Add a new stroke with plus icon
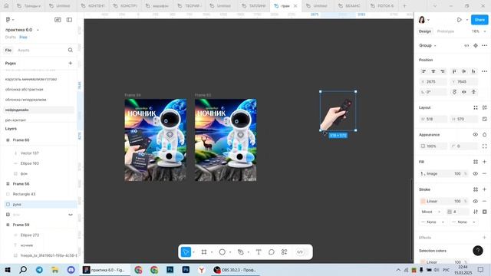Image resolution: width=491 pixels, height=276 pixels. pos(484,189)
